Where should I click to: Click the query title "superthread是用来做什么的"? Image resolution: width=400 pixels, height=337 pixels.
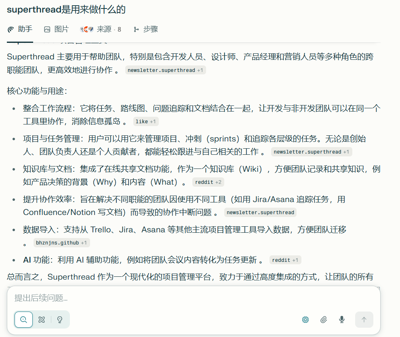click(66, 10)
